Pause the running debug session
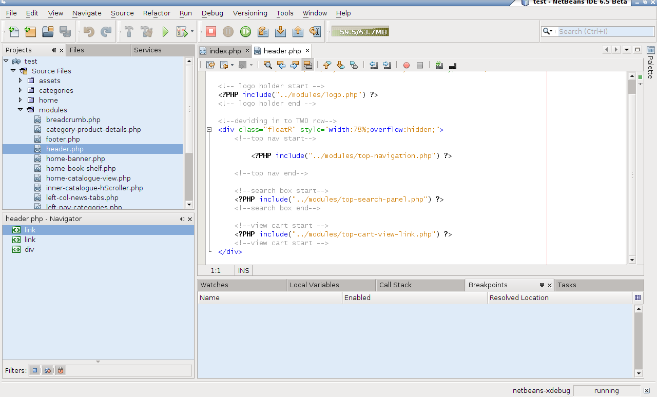 coord(228,31)
